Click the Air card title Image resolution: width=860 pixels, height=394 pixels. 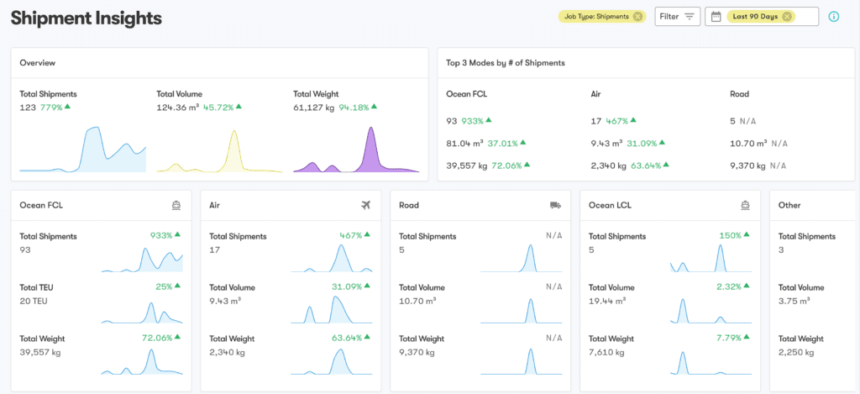click(x=214, y=205)
